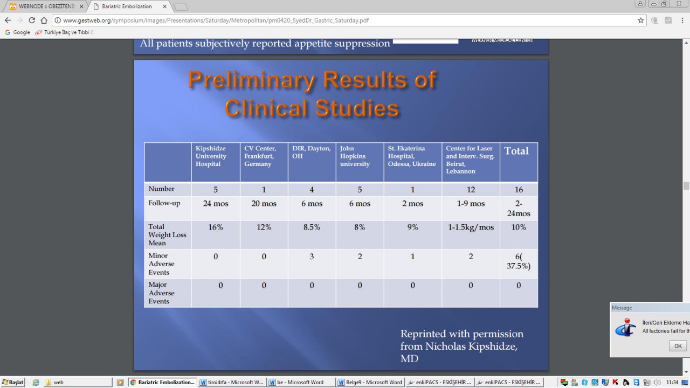Click the 11:34 system clock

click(672, 382)
